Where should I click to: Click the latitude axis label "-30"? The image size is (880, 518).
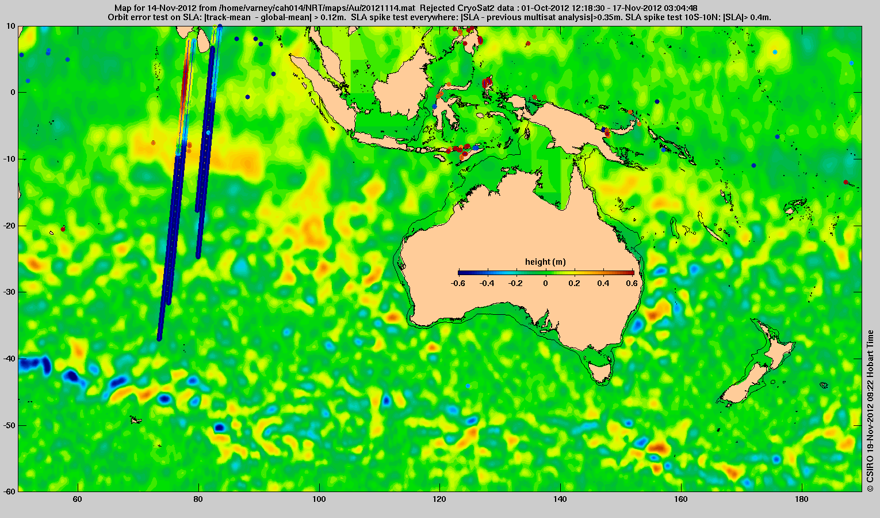[x=9, y=292]
